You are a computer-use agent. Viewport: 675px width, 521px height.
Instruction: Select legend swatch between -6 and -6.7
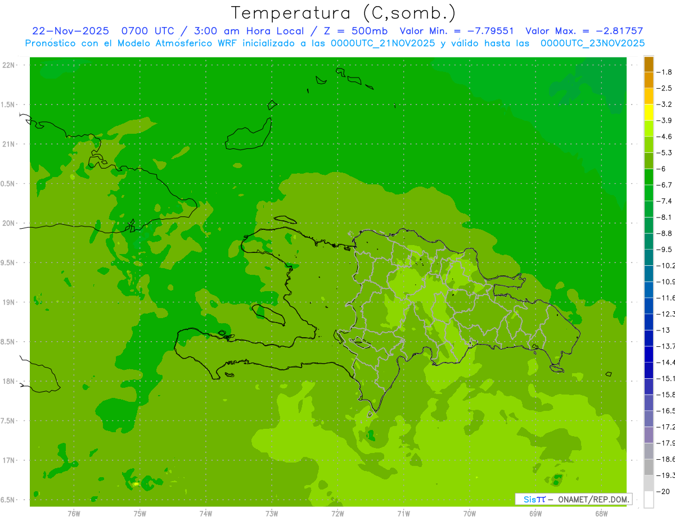point(649,177)
